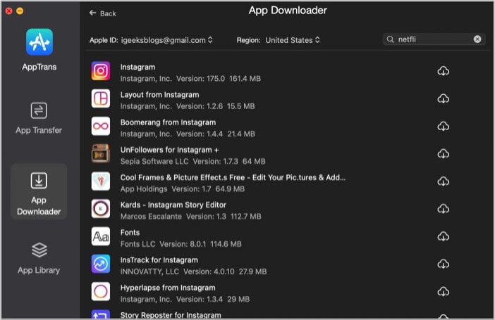Download UnFollowers for Instagram +
This screenshot has width=495, height=320.
point(444,154)
